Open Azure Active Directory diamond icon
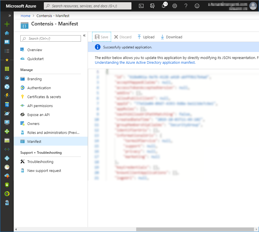 [x=7, y=158]
